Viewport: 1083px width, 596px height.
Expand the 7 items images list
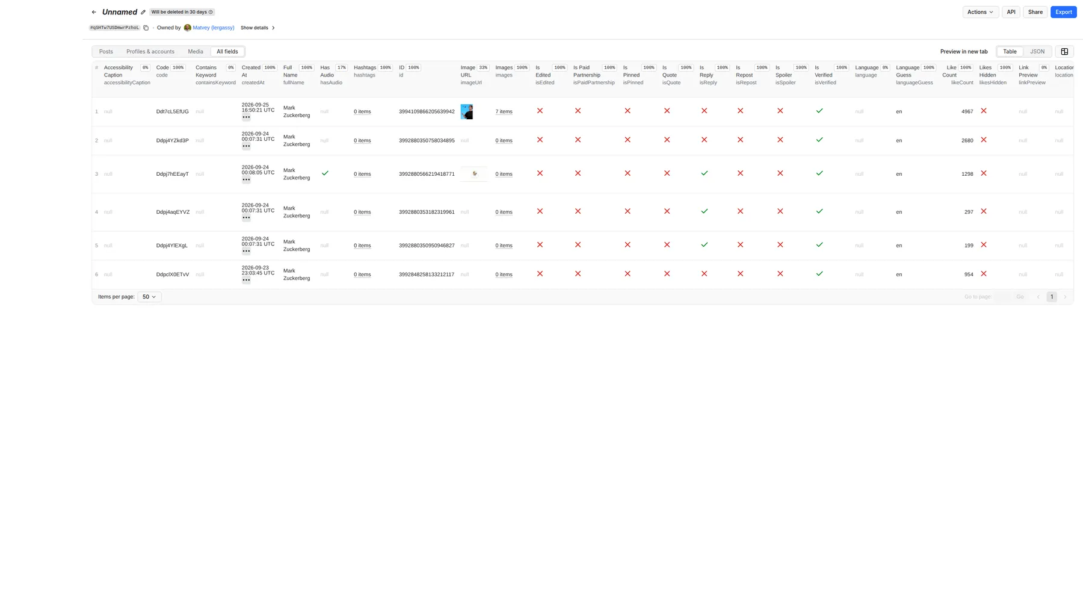point(504,111)
